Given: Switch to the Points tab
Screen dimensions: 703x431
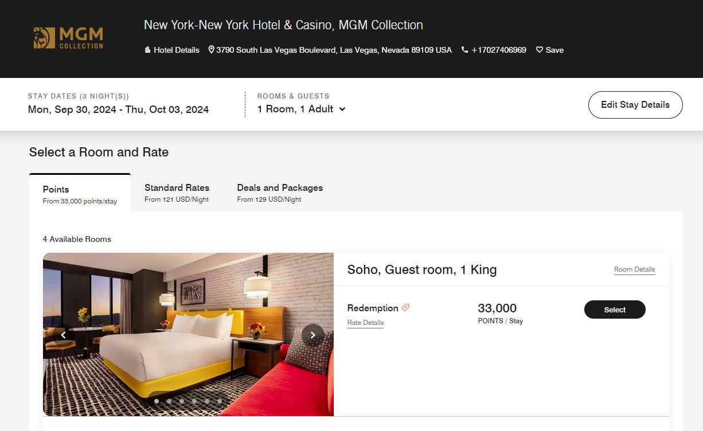Looking at the screenshot, I should tap(80, 194).
